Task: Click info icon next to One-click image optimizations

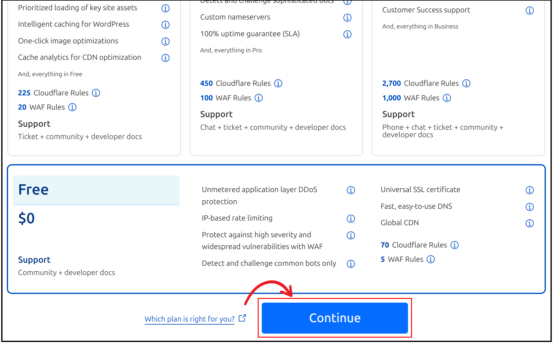Action: (x=165, y=42)
